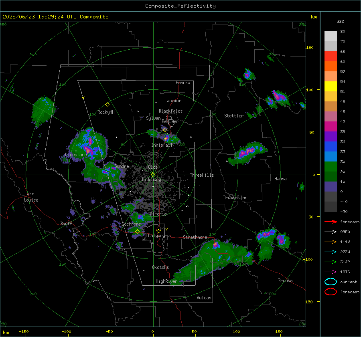
Task: Click the orange 111V arrow icon
Action: pos(331,242)
